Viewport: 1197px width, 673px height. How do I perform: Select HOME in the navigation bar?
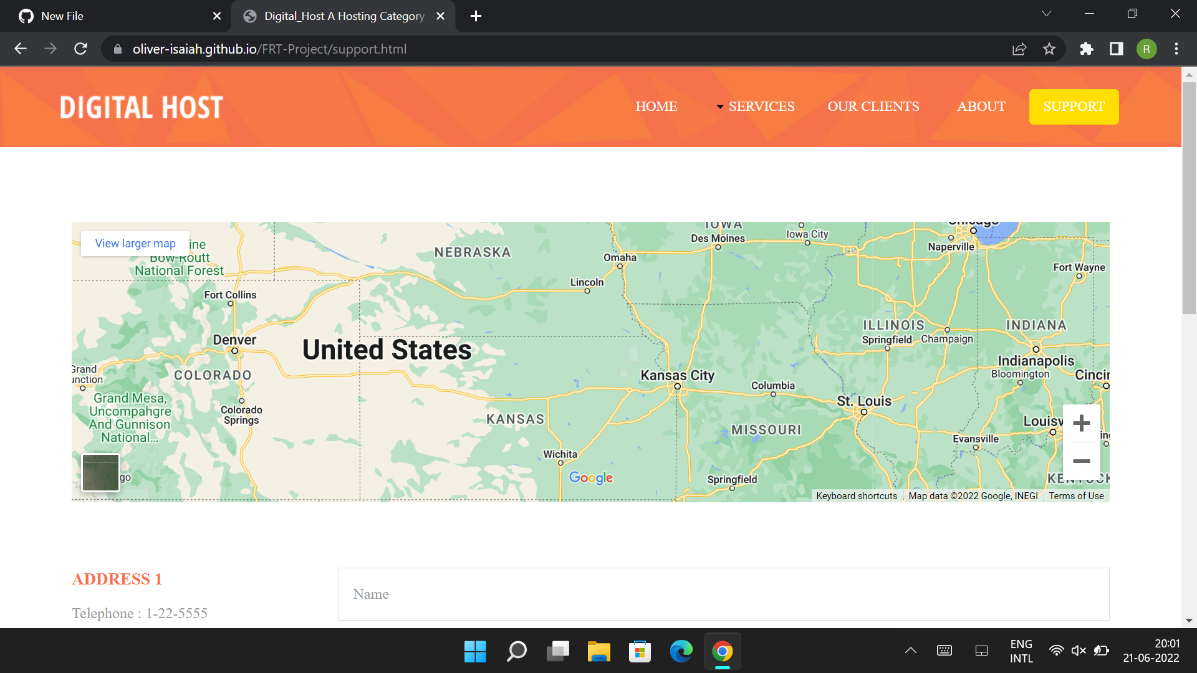(x=656, y=106)
